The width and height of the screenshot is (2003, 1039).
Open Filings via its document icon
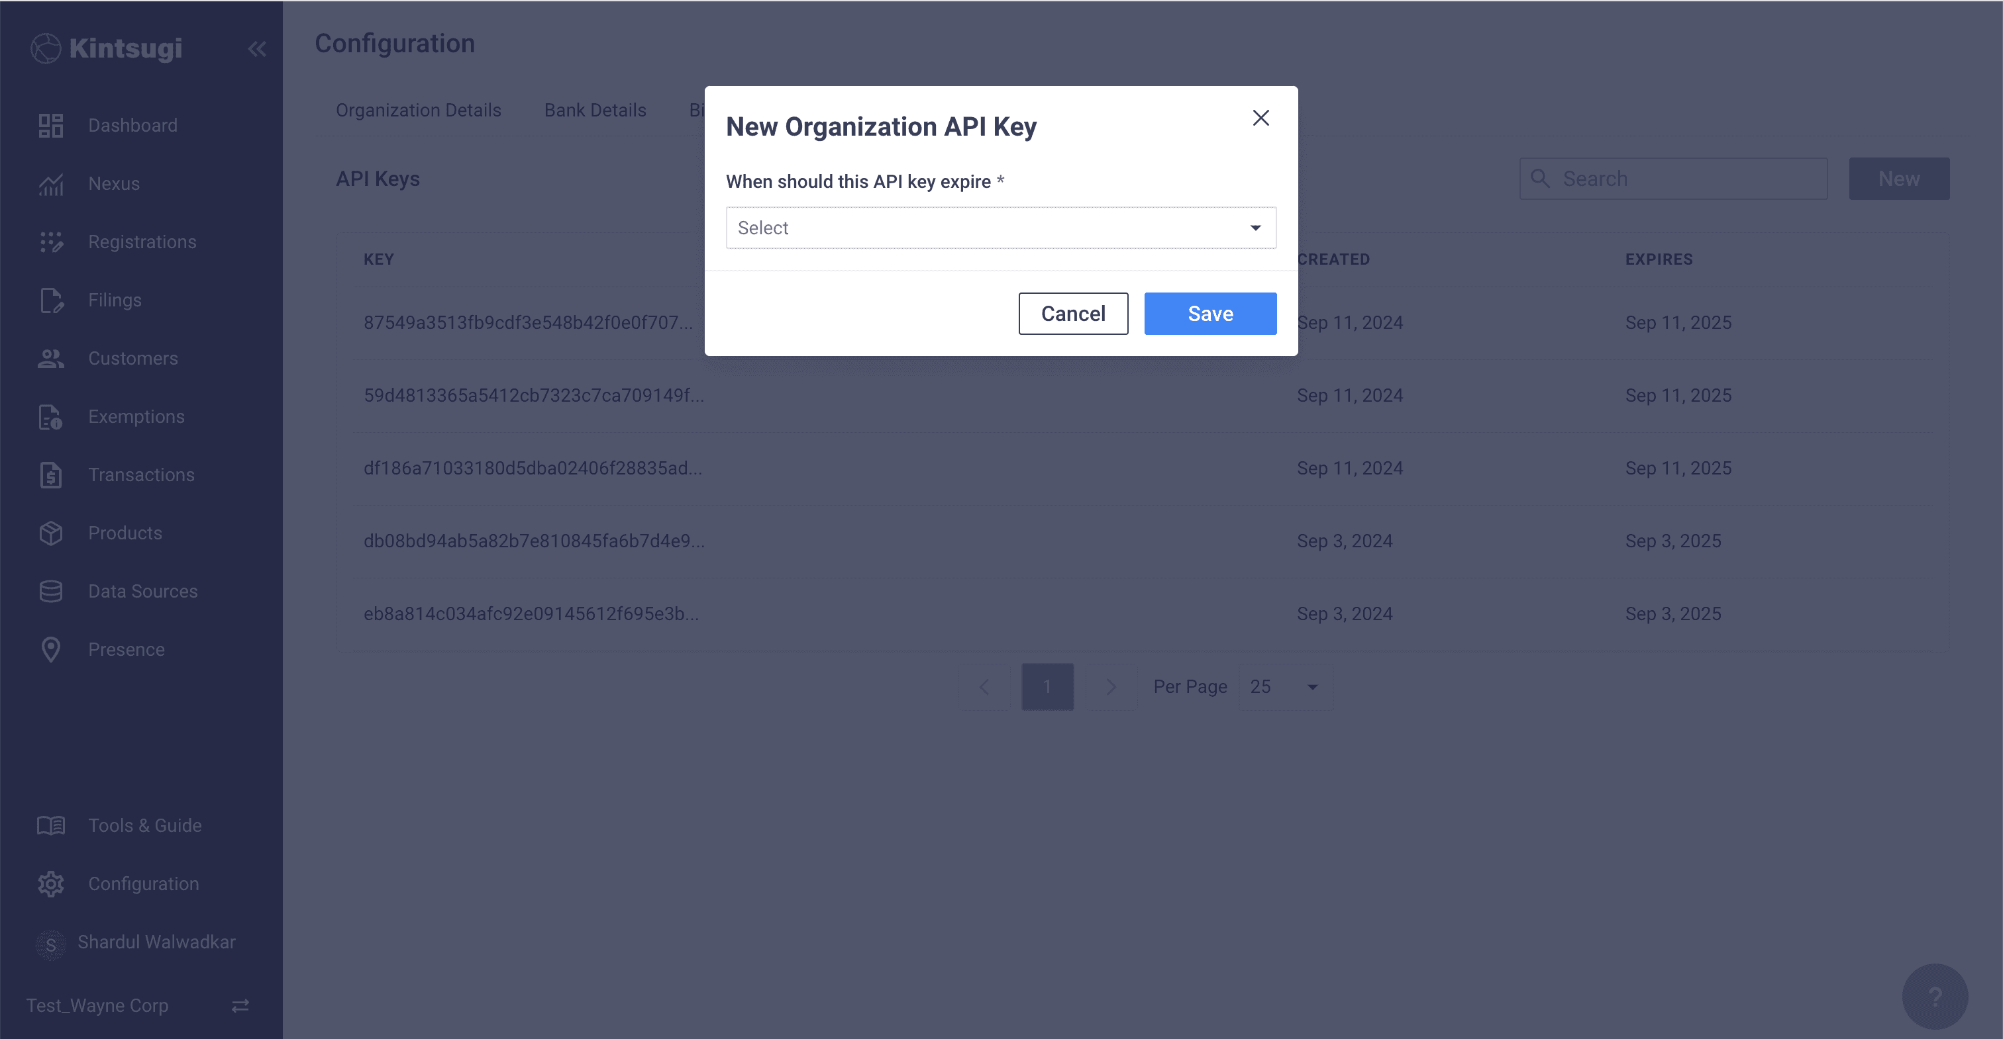tap(50, 300)
